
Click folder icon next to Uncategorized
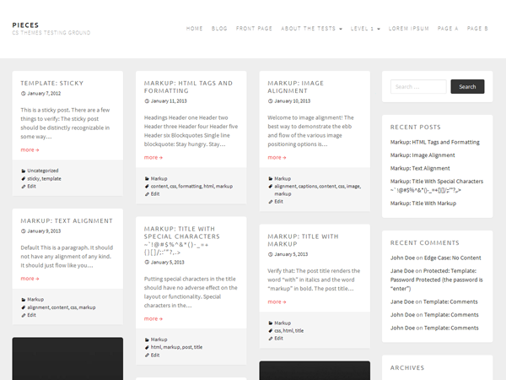[x=24, y=171]
